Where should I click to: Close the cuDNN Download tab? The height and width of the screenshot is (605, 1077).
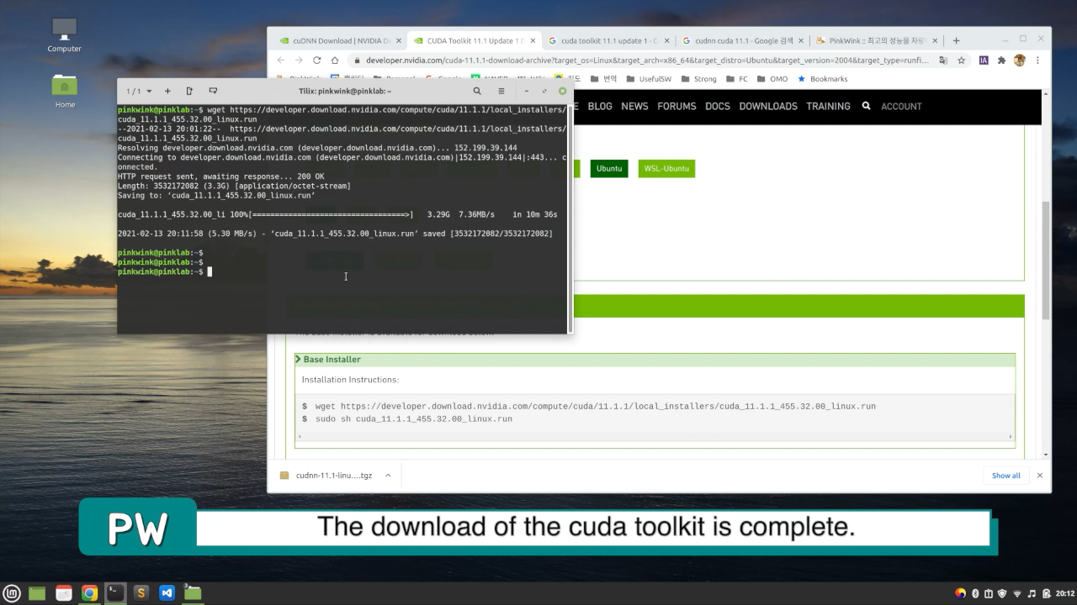click(398, 40)
